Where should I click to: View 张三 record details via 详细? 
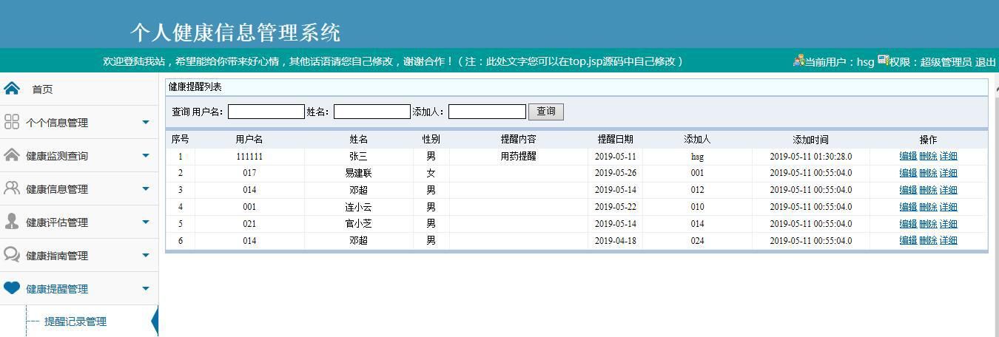coord(948,156)
